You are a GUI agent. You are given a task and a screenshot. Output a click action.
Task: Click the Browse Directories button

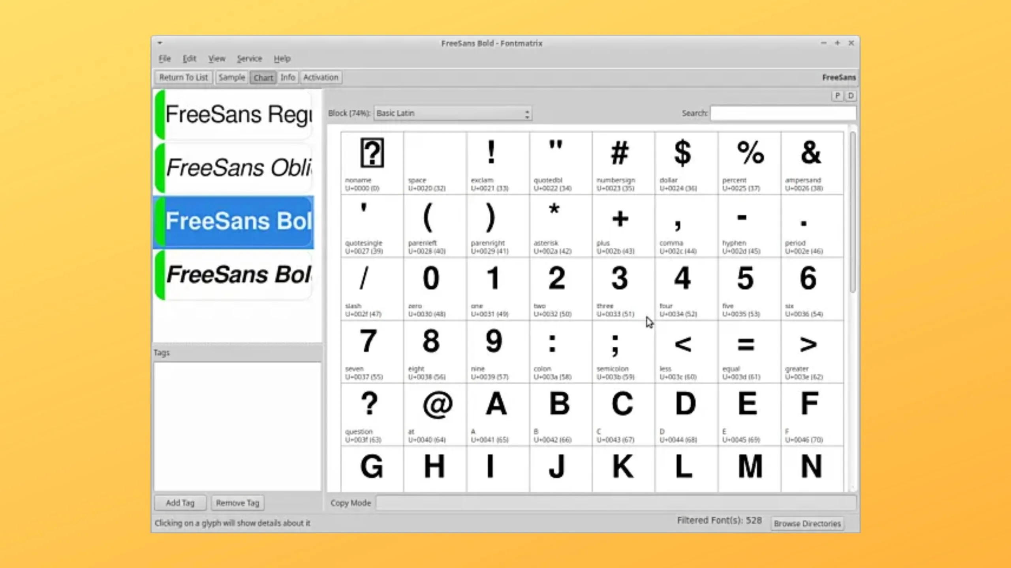pos(807,523)
